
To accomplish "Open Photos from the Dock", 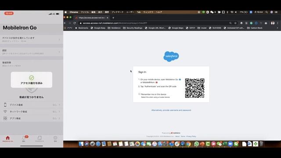I will pos(137,144).
